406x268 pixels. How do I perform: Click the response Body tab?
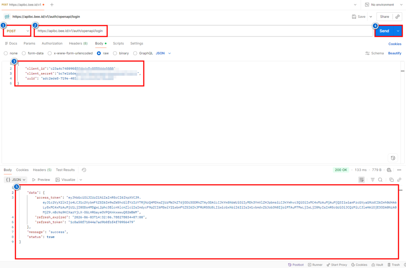8,170
